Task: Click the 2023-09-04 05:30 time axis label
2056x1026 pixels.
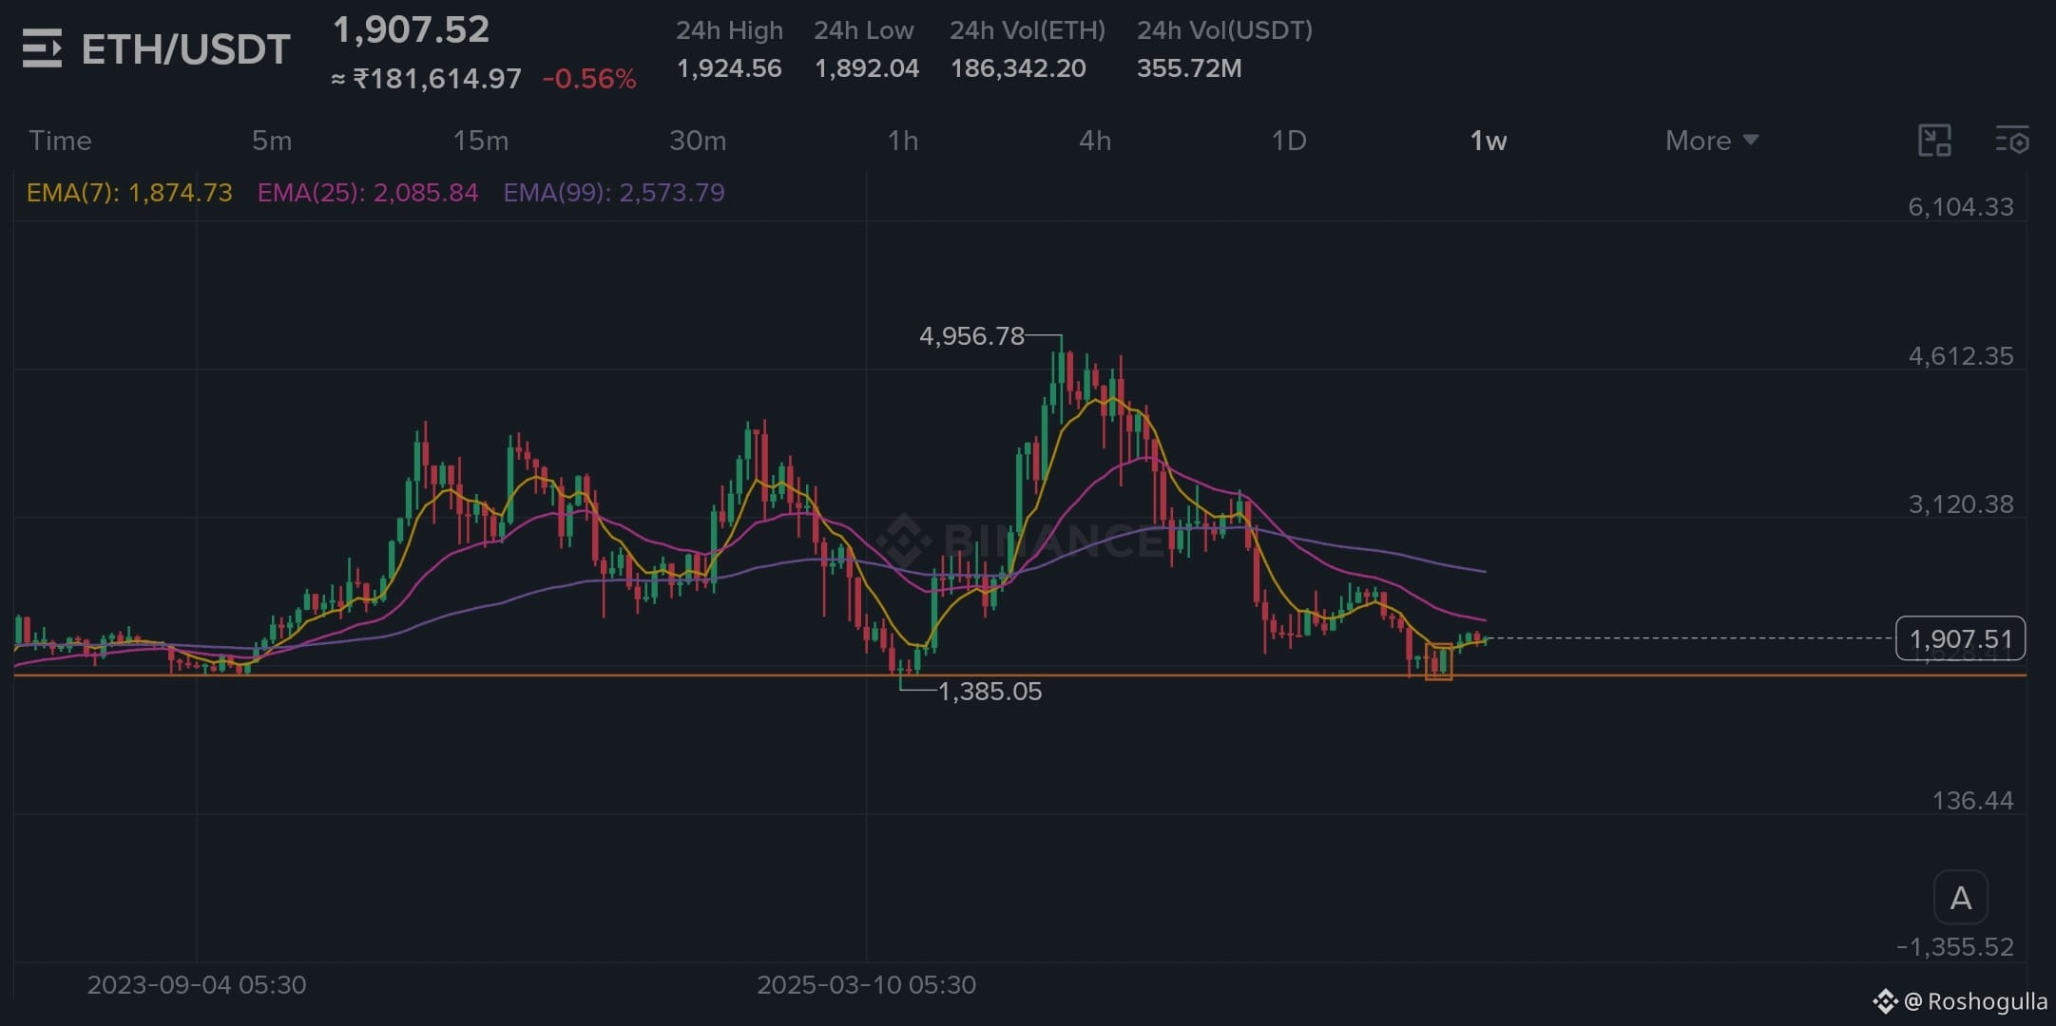Action: point(197,985)
